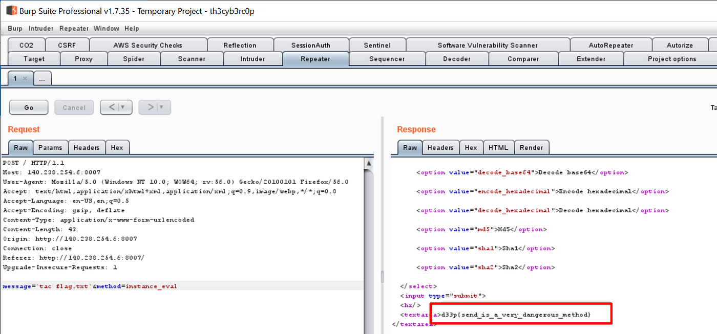Open the tab overflow '...' control
Viewport: 717px width, 334px height.
[x=43, y=78]
